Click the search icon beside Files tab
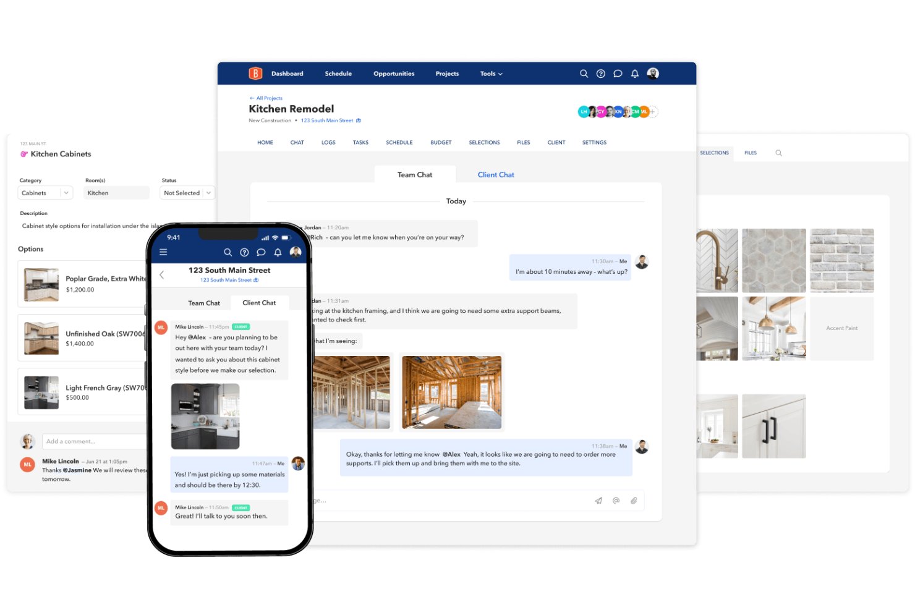This screenshot has width=915, height=610. 778,153
